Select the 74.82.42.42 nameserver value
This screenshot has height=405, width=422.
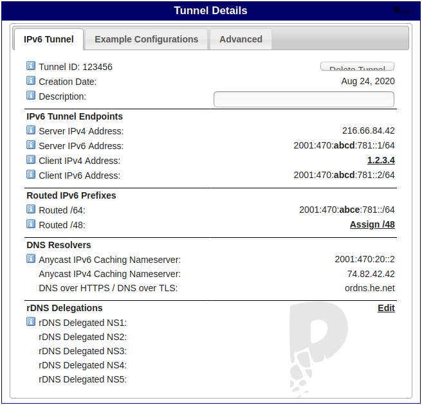click(371, 274)
